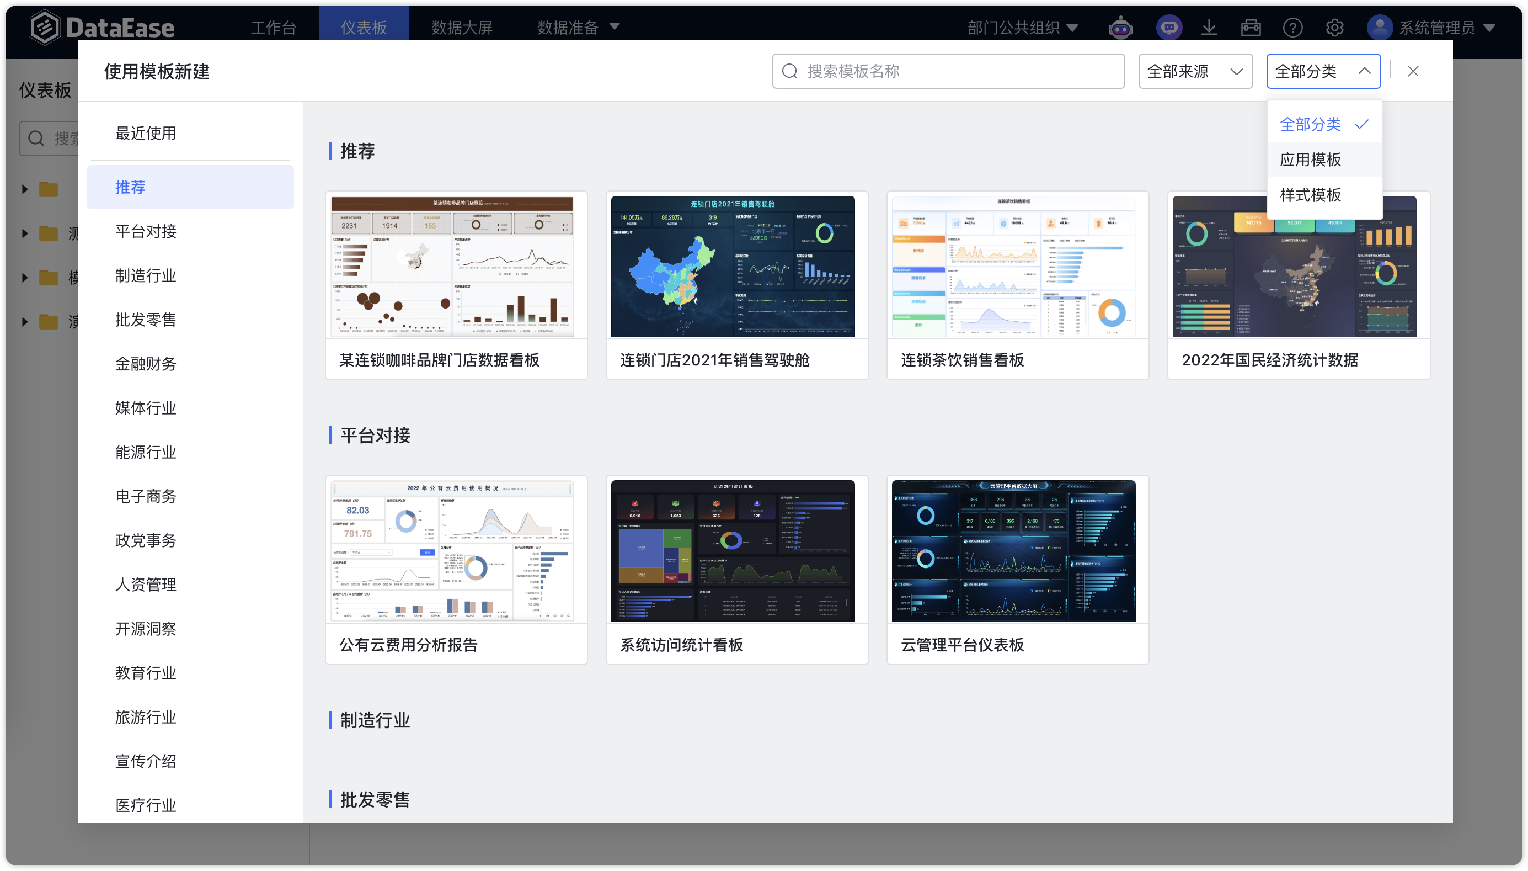Open the help question mark icon
The image size is (1528, 871).
click(1292, 28)
